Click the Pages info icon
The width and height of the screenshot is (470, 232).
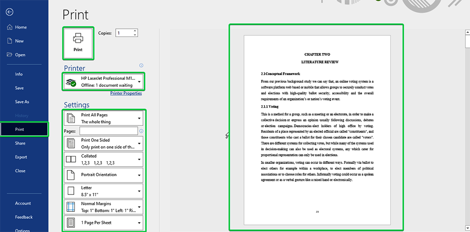[x=141, y=131]
